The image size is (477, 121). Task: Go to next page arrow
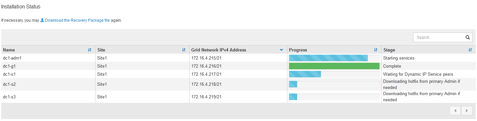467,111
